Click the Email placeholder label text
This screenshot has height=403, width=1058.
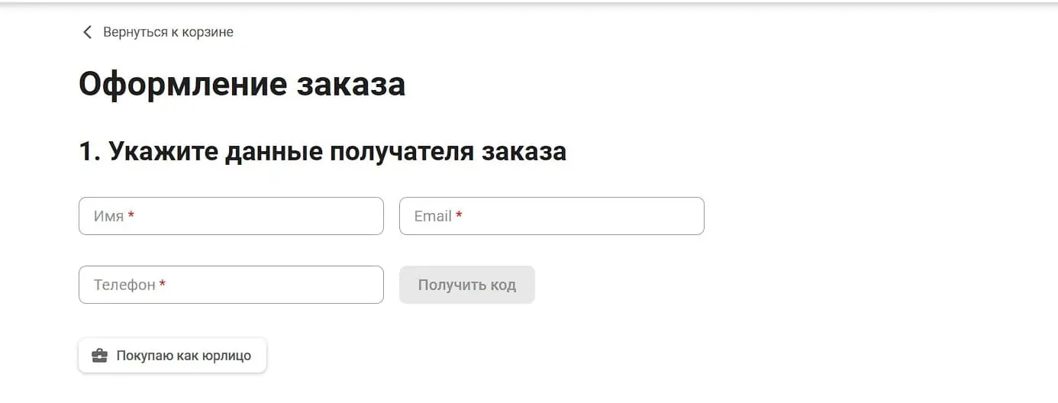(x=433, y=216)
